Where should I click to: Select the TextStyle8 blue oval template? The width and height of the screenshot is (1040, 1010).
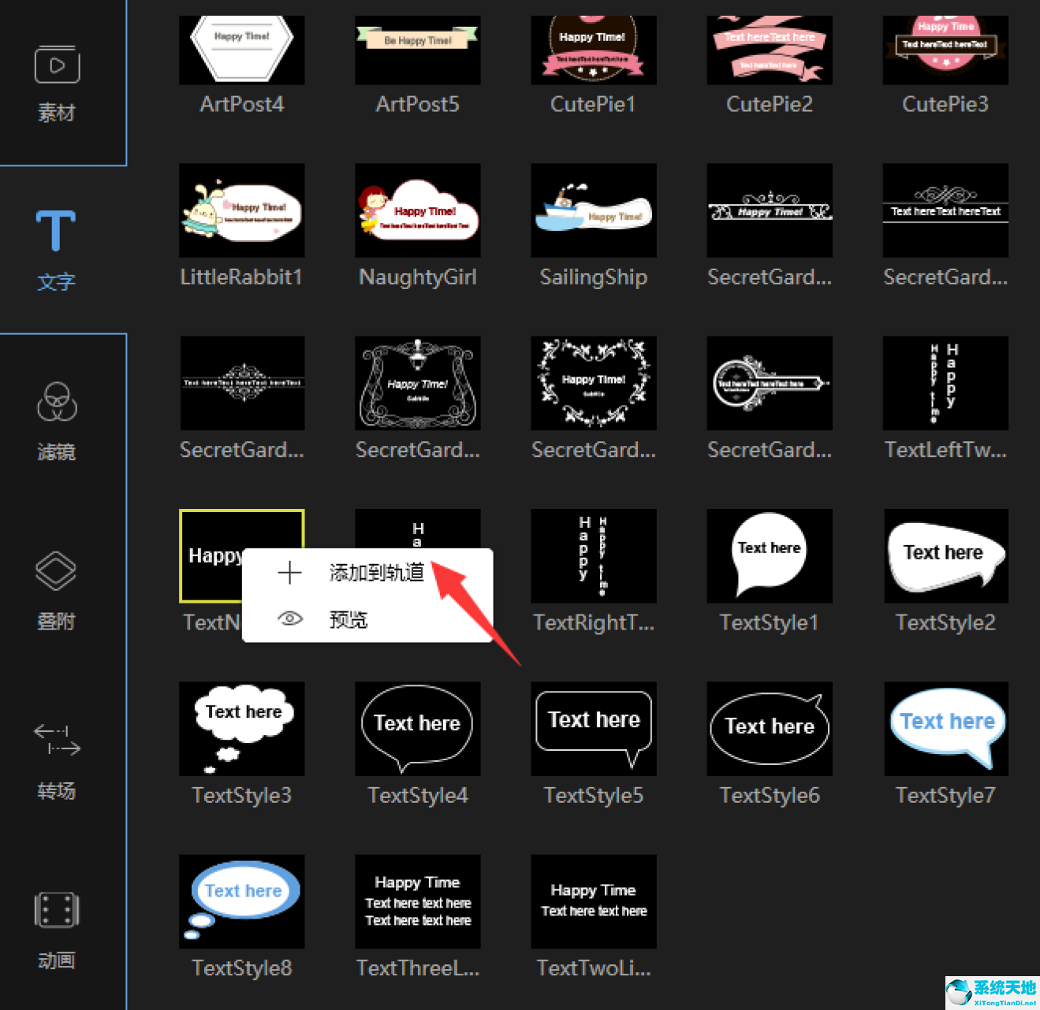pyautogui.click(x=241, y=901)
